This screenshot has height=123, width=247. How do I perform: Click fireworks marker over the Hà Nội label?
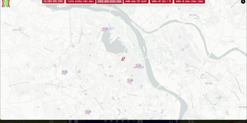coord(138,66)
